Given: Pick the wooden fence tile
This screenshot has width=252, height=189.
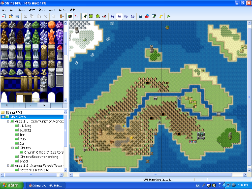Looking at the screenshot, I should point(20,84).
